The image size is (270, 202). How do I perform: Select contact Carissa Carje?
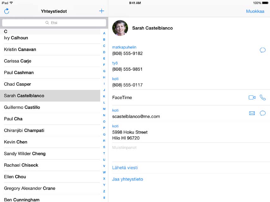(x=50, y=61)
